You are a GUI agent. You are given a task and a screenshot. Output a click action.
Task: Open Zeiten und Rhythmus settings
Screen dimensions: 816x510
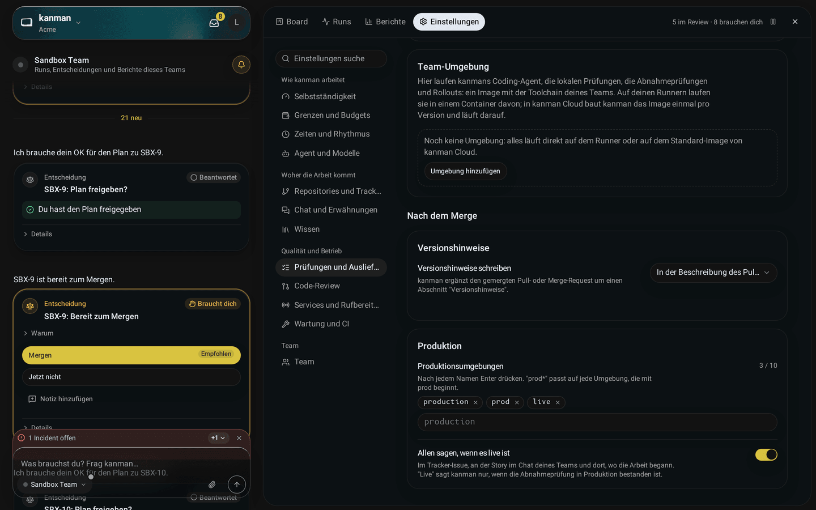[331, 134]
